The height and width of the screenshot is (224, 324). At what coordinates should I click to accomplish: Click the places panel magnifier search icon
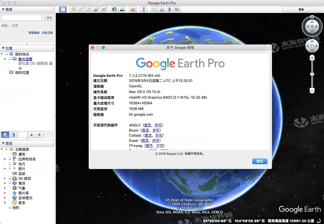point(5,135)
